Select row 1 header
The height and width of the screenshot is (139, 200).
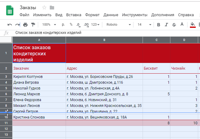pos(6,53)
